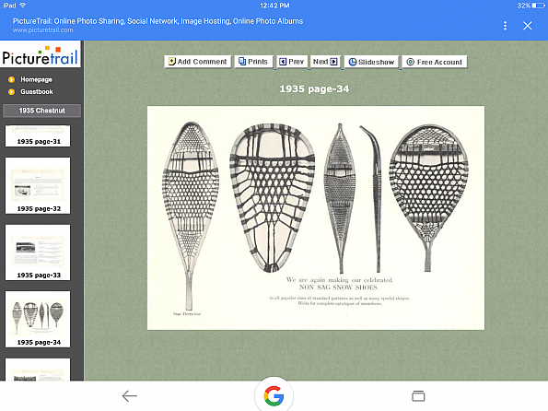The height and width of the screenshot is (411, 548).
Task: Open the 1935 page-33 thumbnail
Action: coord(38,252)
